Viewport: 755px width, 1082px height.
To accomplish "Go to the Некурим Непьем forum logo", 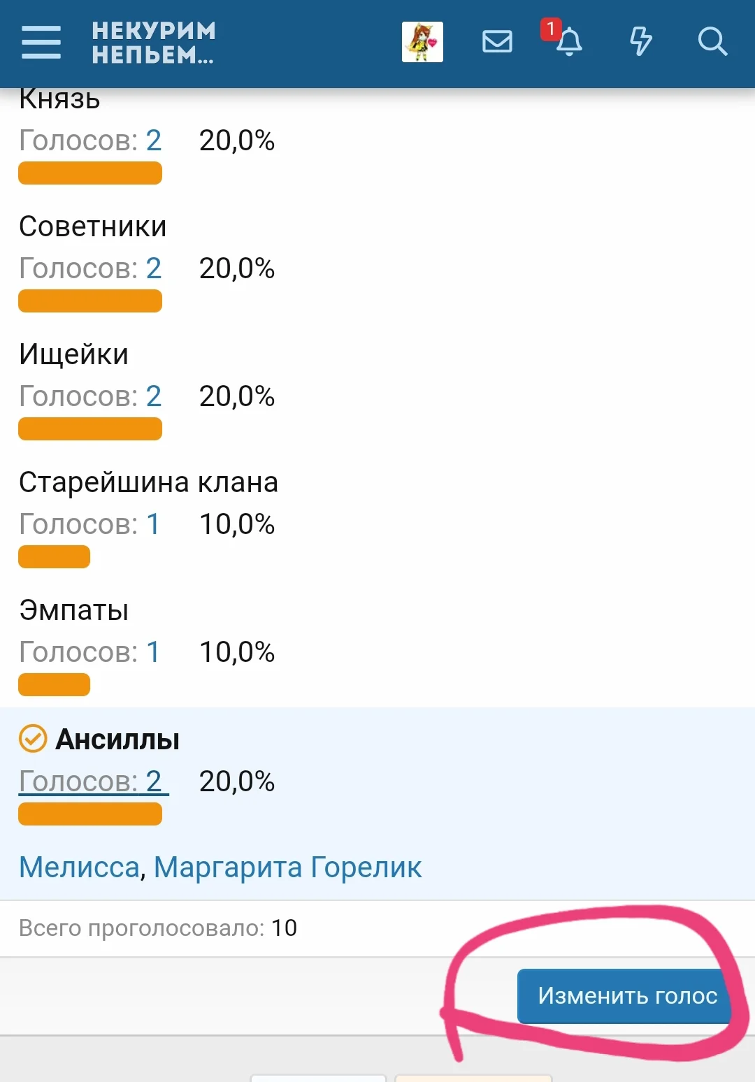I will (154, 42).
